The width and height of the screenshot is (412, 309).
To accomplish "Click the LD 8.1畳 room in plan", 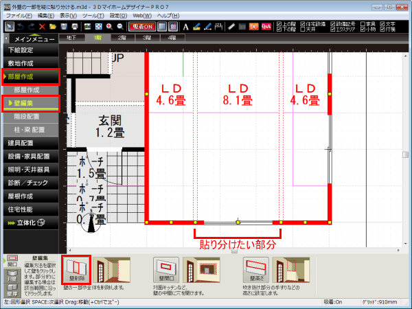I will pyautogui.click(x=237, y=137).
